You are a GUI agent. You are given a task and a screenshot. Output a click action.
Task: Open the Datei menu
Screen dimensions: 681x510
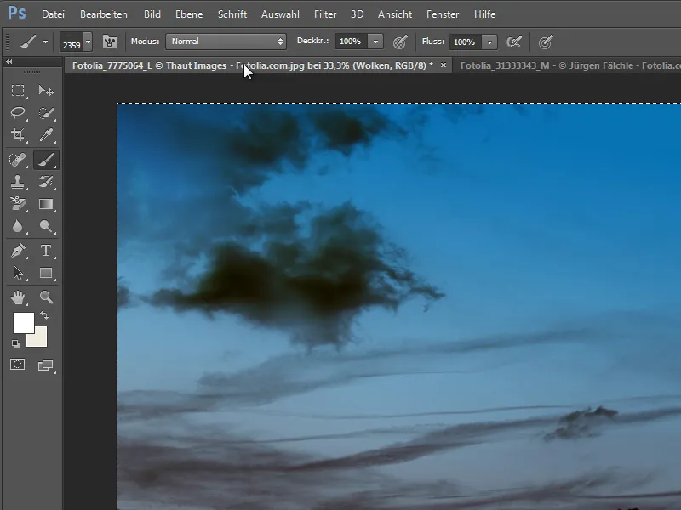pos(53,14)
